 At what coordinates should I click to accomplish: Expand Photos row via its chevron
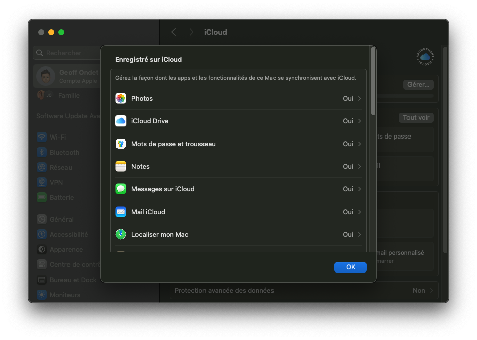point(359,98)
